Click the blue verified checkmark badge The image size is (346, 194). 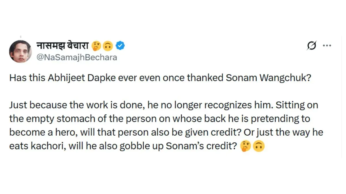[x=120, y=46]
